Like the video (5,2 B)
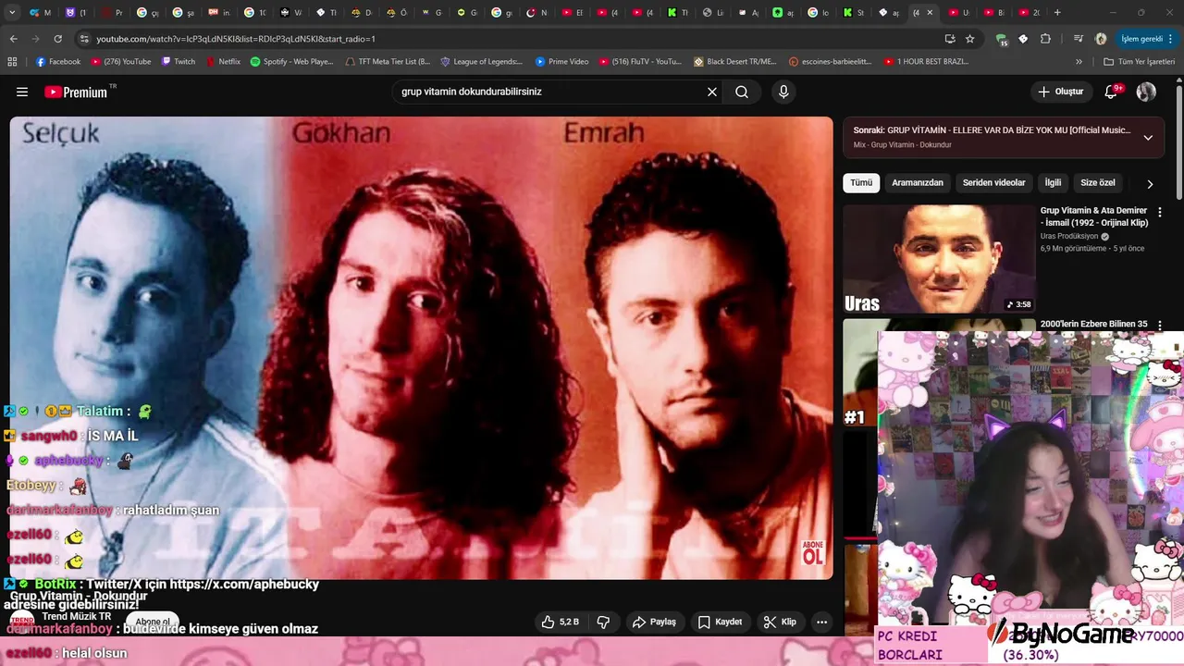This screenshot has width=1184, height=666. pos(561,622)
